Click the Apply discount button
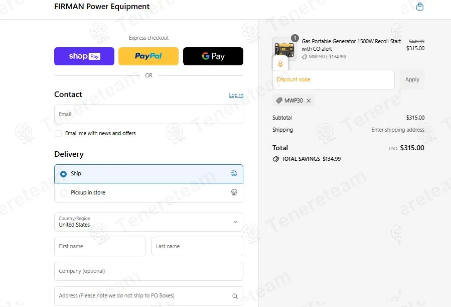The width and height of the screenshot is (451, 307). pos(412,80)
